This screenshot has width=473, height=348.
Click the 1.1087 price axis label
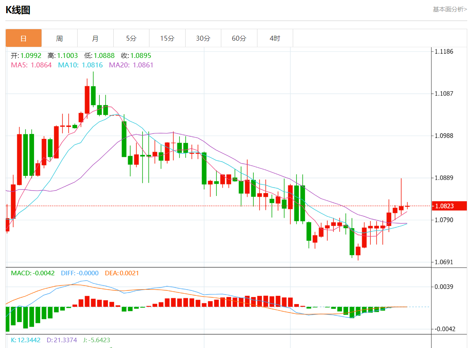444,94
